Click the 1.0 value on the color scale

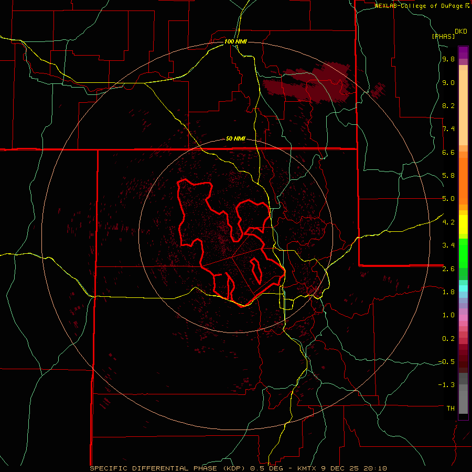coord(448,315)
